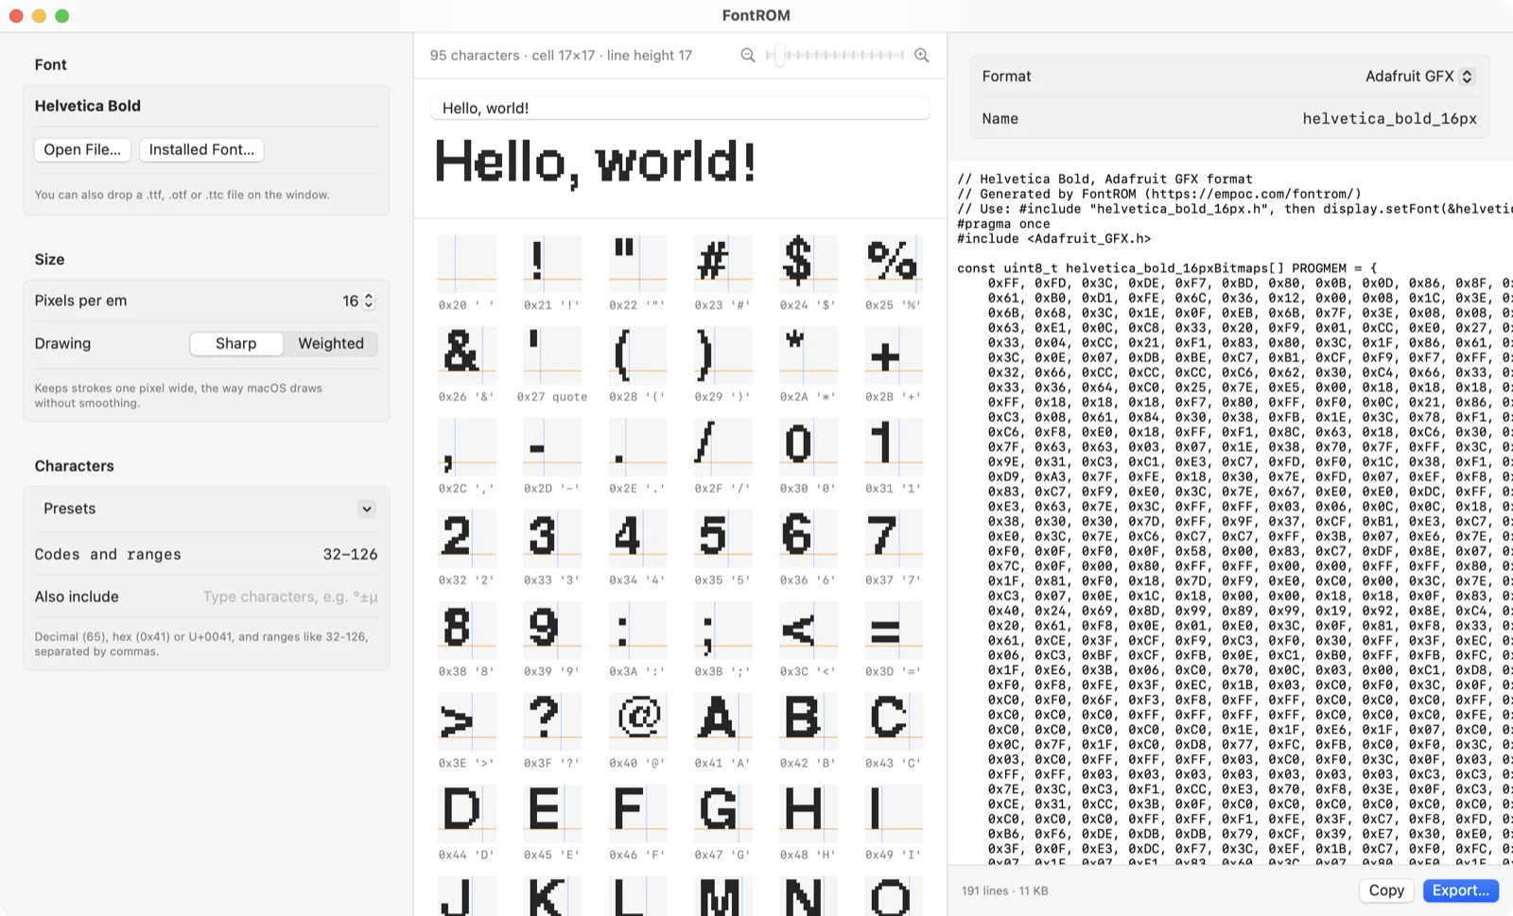Click the Pixels per em stepper
The height and width of the screenshot is (916, 1513).
tap(369, 301)
